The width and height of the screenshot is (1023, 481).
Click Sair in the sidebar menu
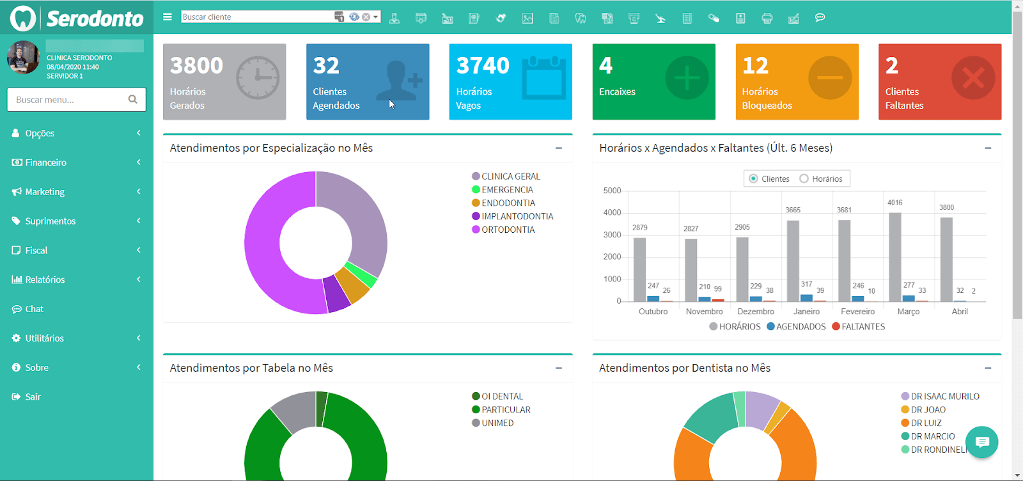point(33,397)
